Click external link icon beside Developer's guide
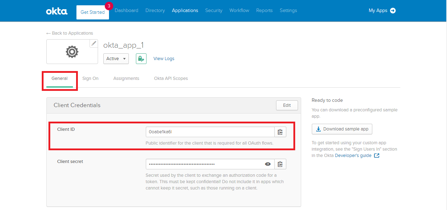447x210 pixels. [377, 156]
